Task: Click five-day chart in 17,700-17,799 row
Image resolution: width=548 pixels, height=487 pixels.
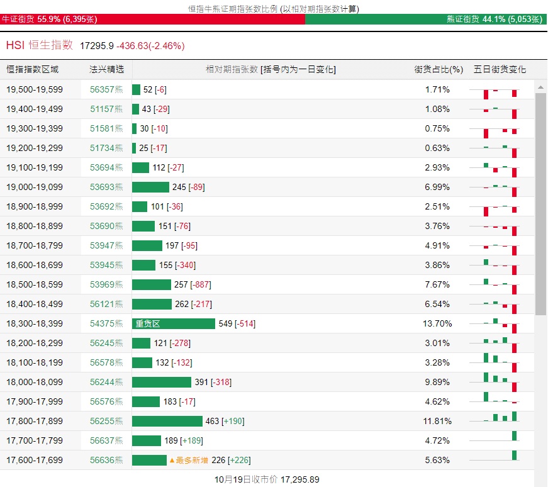Action: click(500, 440)
